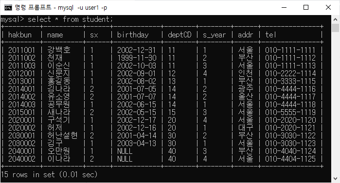Click hakbun value 2014002
Image resolution: width=340 pixels, height=183 pixels.
point(21,97)
